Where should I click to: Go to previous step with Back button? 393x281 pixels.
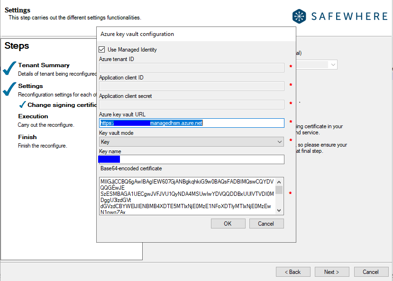pos(293,272)
